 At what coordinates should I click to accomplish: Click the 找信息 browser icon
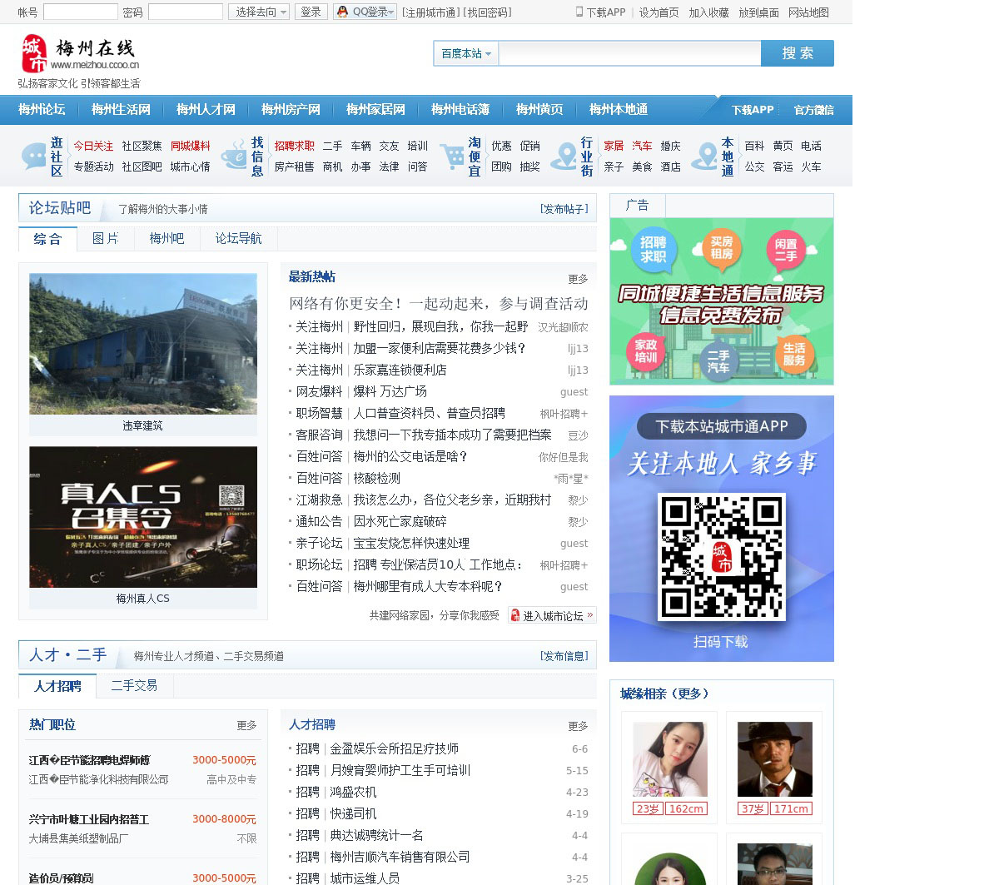click(x=233, y=156)
